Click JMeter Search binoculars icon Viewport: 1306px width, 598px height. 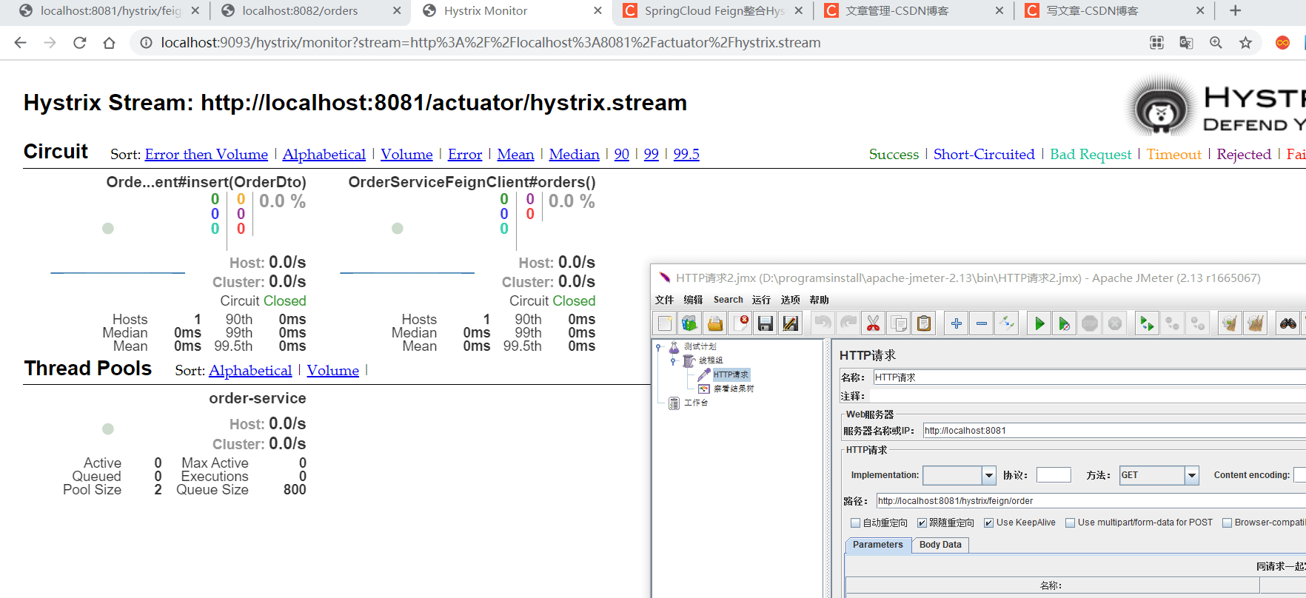point(1288,323)
